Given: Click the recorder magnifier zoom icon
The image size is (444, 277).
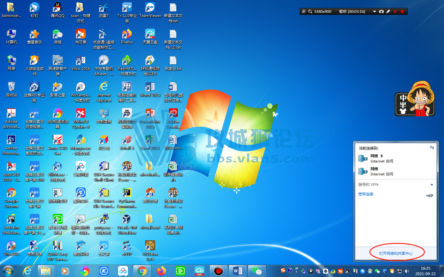Looking at the screenshot, I should (310, 11).
